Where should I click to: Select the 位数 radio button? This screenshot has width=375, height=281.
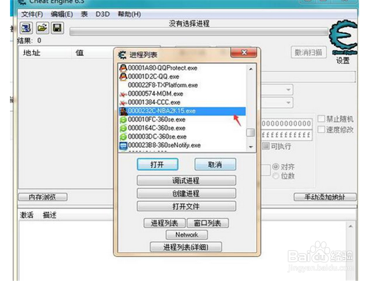276,176
